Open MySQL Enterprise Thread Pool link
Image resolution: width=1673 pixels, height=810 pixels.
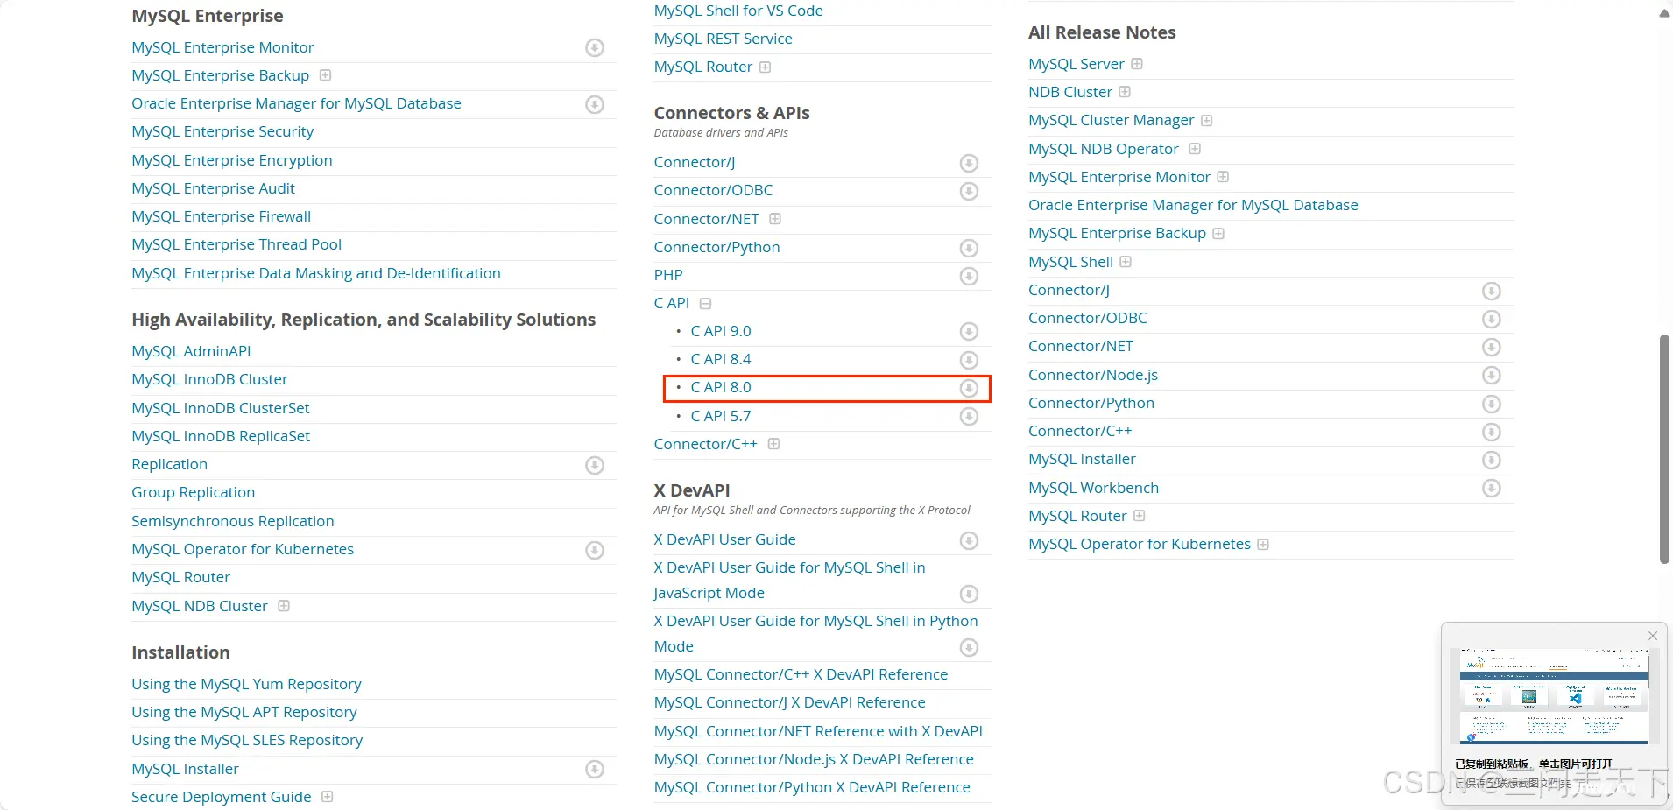[x=236, y=244]
